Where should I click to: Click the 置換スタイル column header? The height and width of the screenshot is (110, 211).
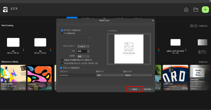click(127, 71)
